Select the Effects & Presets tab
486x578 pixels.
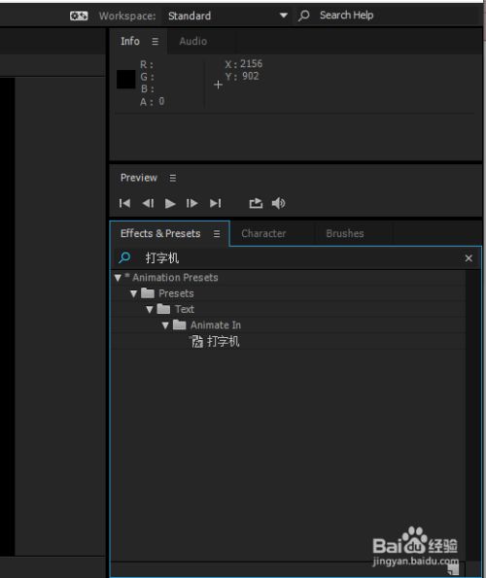coord(160,234)
